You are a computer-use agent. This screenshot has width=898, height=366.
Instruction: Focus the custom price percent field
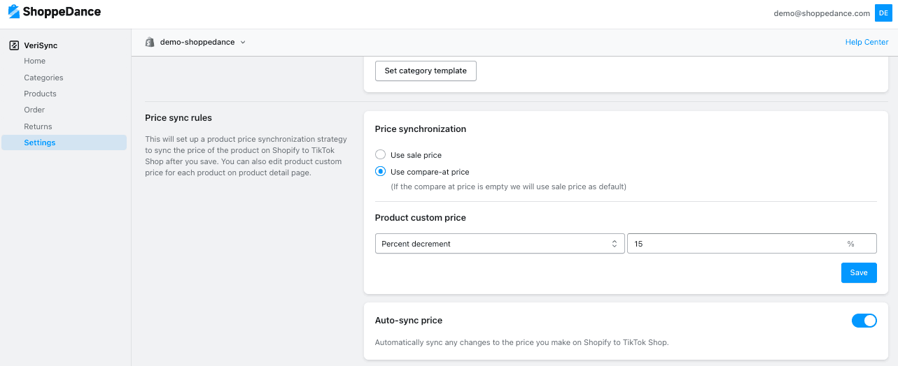click(752, 244)
